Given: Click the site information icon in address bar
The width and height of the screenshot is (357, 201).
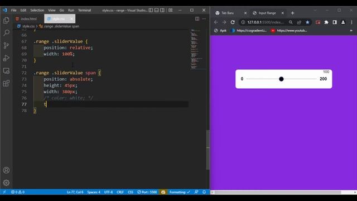Looking at the screenshot, I should coord(243,22).
